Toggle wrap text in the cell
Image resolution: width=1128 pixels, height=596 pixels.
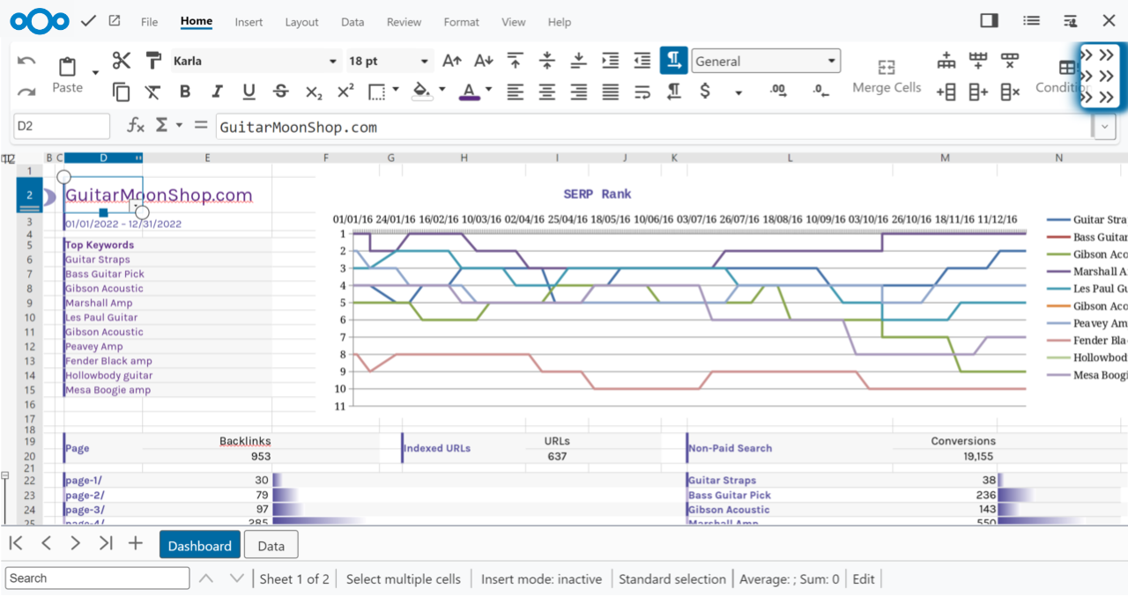[642, 92]
